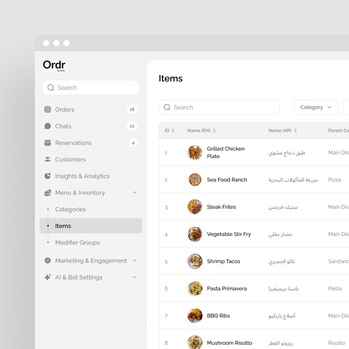Open the Chats badge showing 10
The image size is (349, 349).
pyautogui.click(x=132, y=126)
